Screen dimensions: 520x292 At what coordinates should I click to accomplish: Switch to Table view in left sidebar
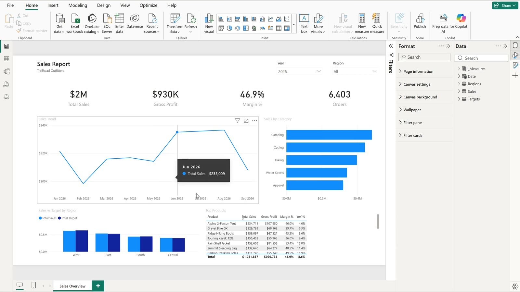click(x=6, y=59)
